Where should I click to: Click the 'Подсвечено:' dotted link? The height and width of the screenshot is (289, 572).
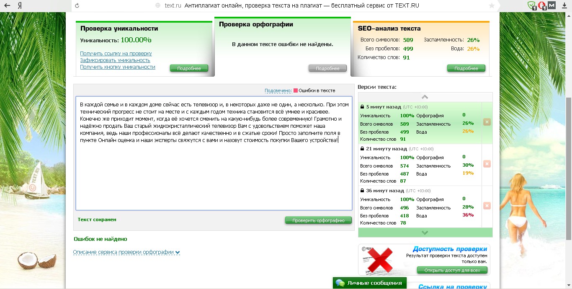coord(278,90)
